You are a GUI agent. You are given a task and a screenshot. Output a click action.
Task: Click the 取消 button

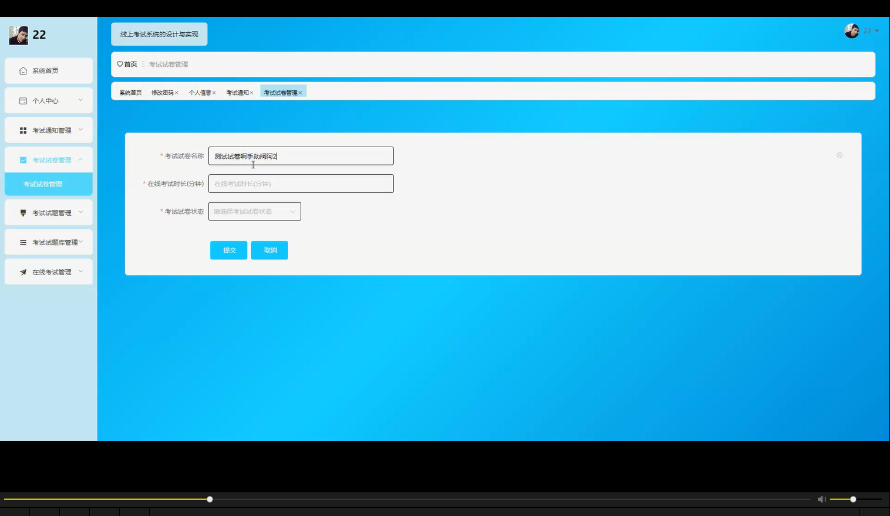point(269,250)
